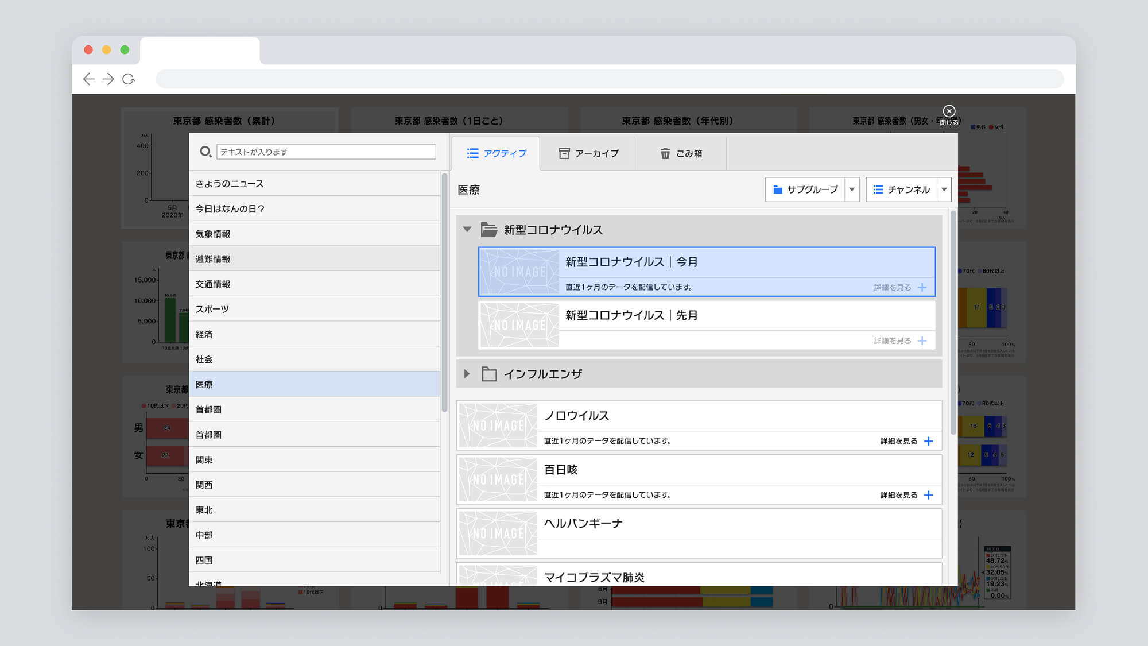Select きょうのニュース in the list
Viewport: 1148px width, 646px height.
pyautogui.click(x=315, y=184)
